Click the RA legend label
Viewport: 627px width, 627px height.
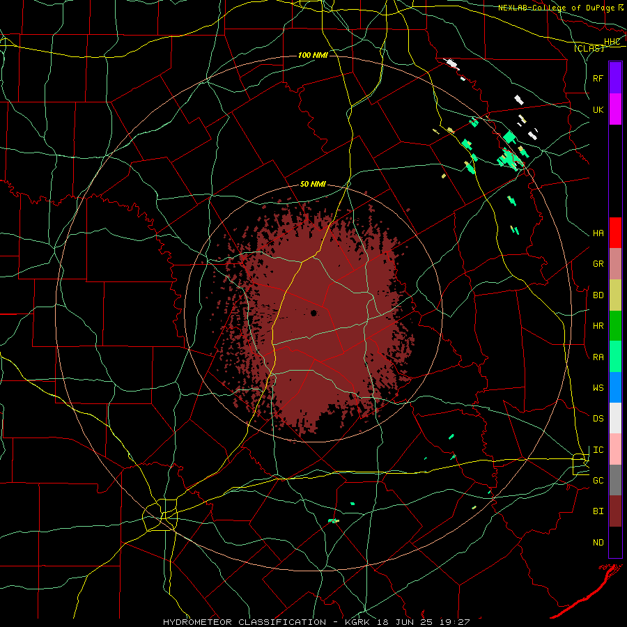[x=598, y=357]
